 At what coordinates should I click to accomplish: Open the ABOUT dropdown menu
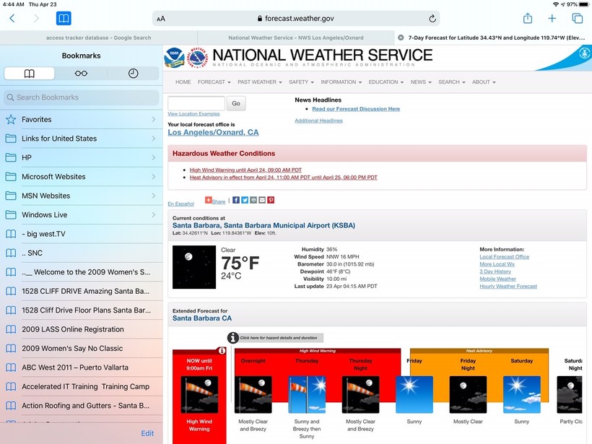[x=484, y=82]
